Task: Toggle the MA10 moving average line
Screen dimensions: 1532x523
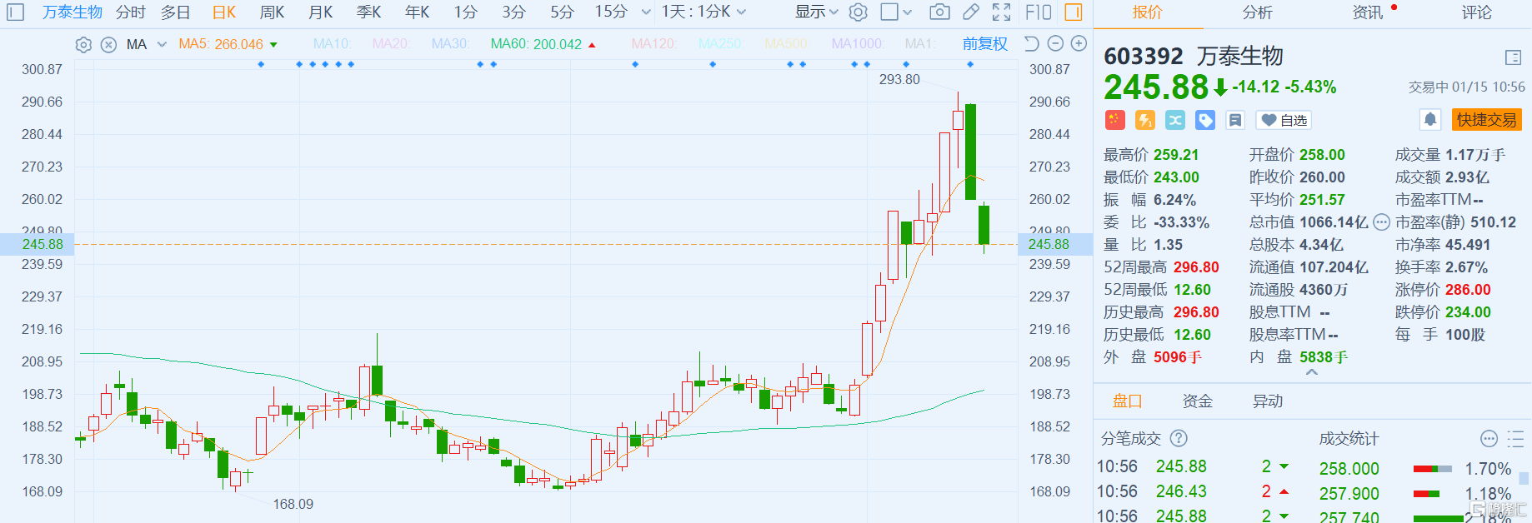Action: coord(332,43)
